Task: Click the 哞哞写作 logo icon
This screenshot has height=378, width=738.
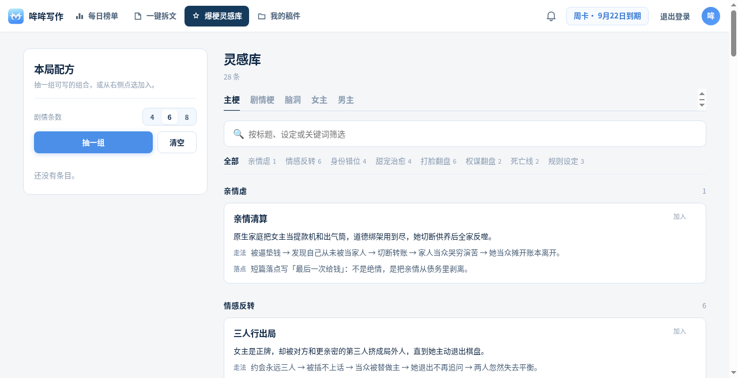Action: pyautogui.click(x=16, y=16)
